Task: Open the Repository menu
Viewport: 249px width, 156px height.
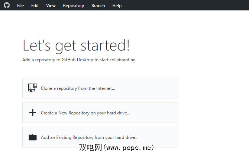Action: click(74, 6)
